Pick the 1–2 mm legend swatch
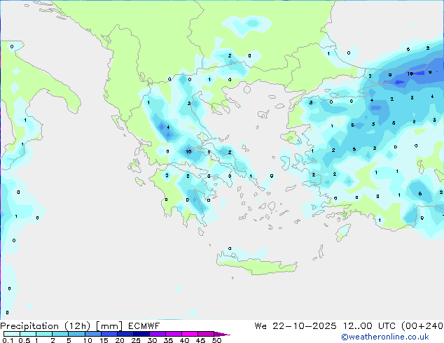The height and width of the screenshot is (343, 444). click(44, 334)
